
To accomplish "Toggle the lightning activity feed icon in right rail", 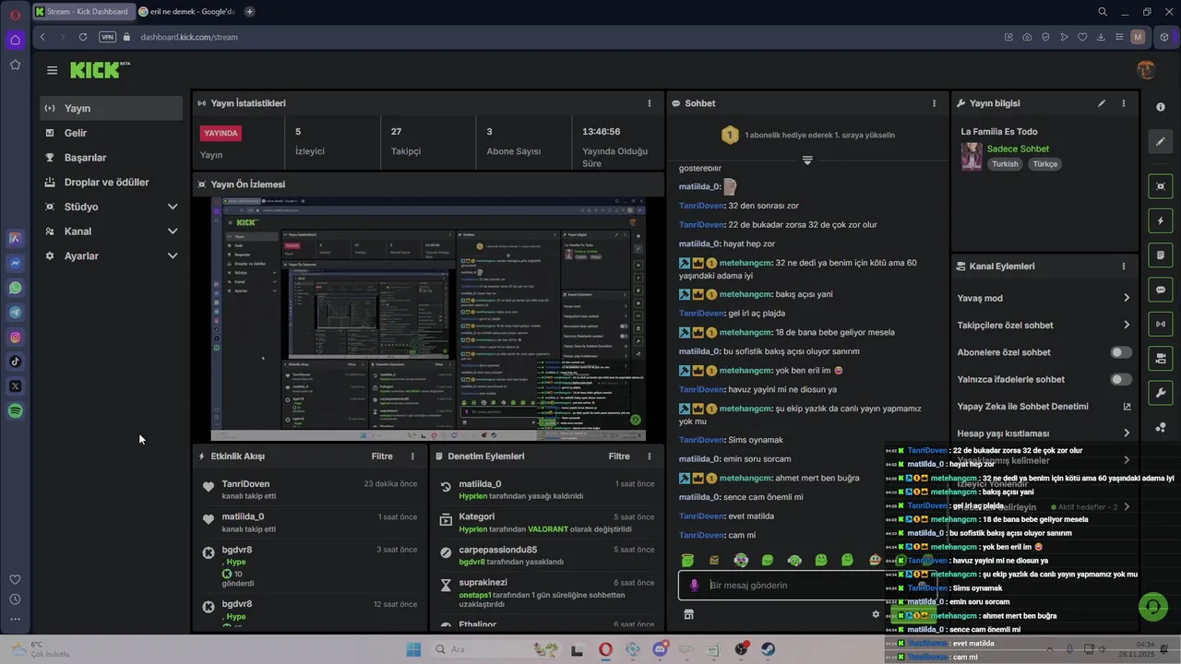I will [1161, 220].
